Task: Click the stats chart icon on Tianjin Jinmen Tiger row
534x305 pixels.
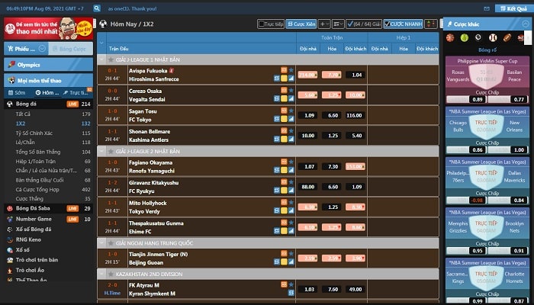Action: click(x=291, y=262)
